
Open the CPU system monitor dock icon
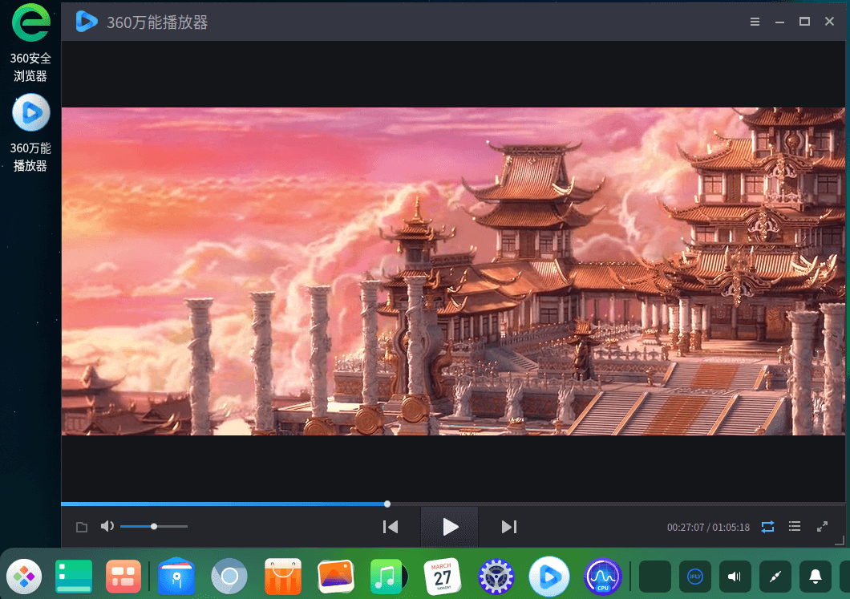602,577
